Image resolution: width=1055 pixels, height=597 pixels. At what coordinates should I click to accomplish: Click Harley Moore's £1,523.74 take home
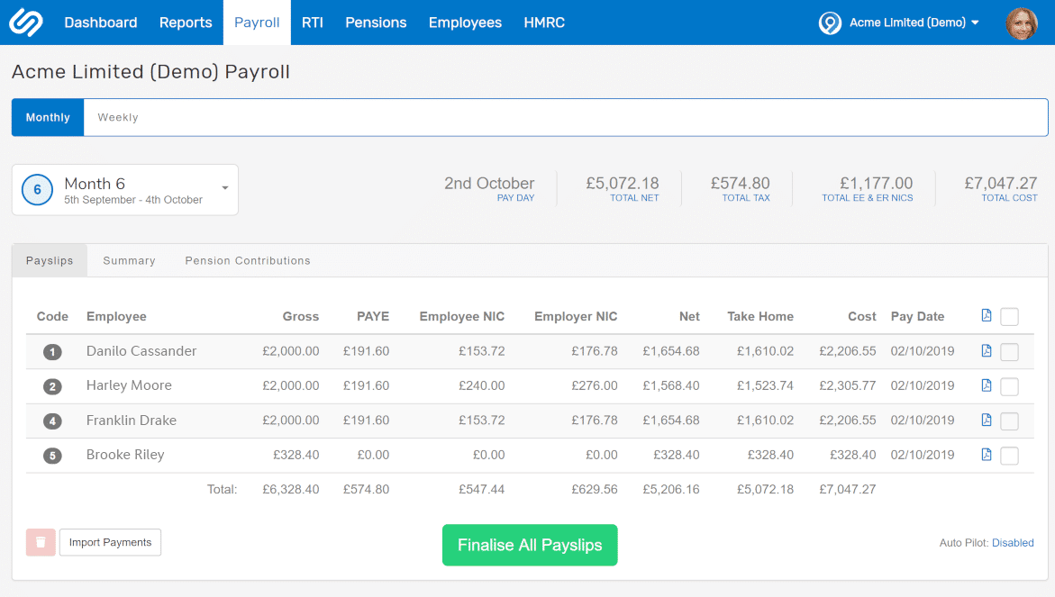pyautogui.click(x=765, y=385)
